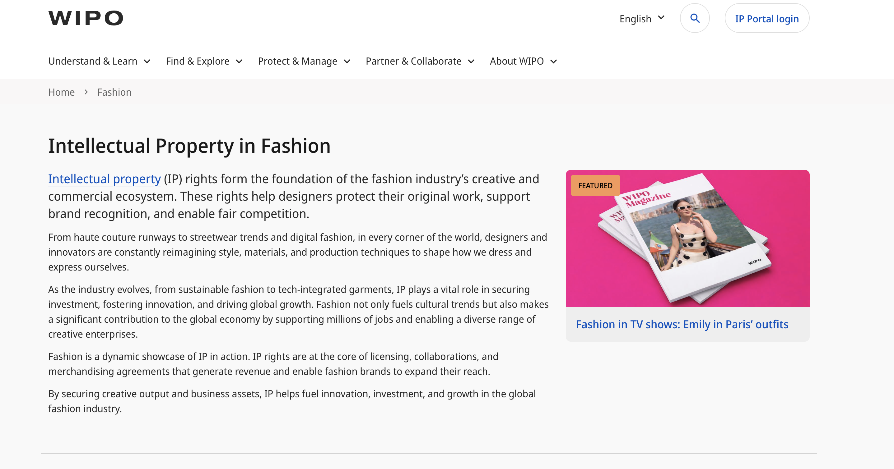This screenshot has height=469, width=894.
Task: Click the paragraph starting 'As the industry evolves'
Action: coord(298,312)
